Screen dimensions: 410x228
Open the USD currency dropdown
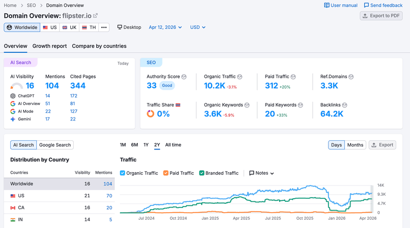tap(198, 27)
